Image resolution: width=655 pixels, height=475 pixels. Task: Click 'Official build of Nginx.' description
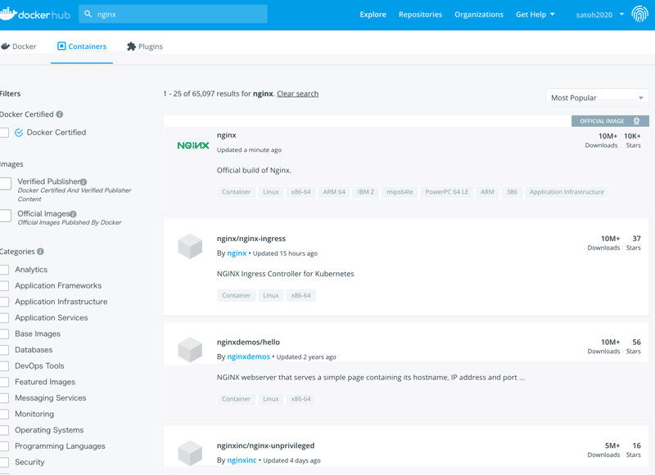(254, 170)
